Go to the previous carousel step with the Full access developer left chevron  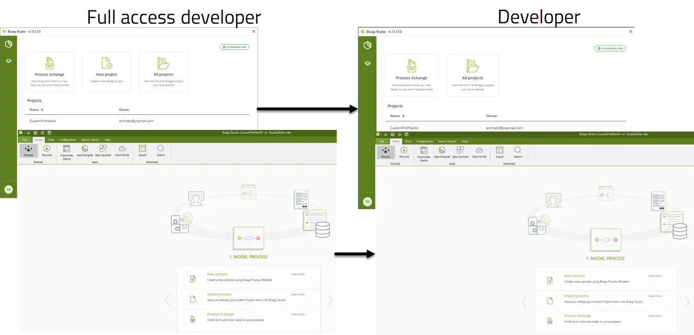167,300
